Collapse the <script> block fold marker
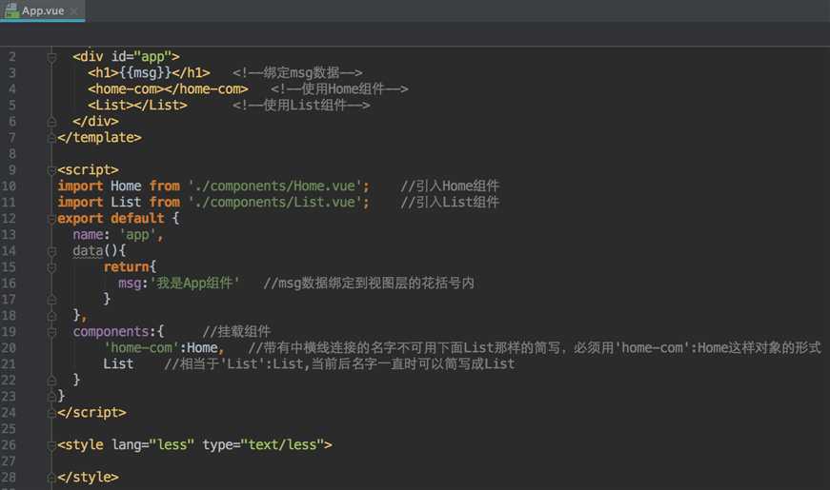The image size is (830, 490). (x=51, y=170)
